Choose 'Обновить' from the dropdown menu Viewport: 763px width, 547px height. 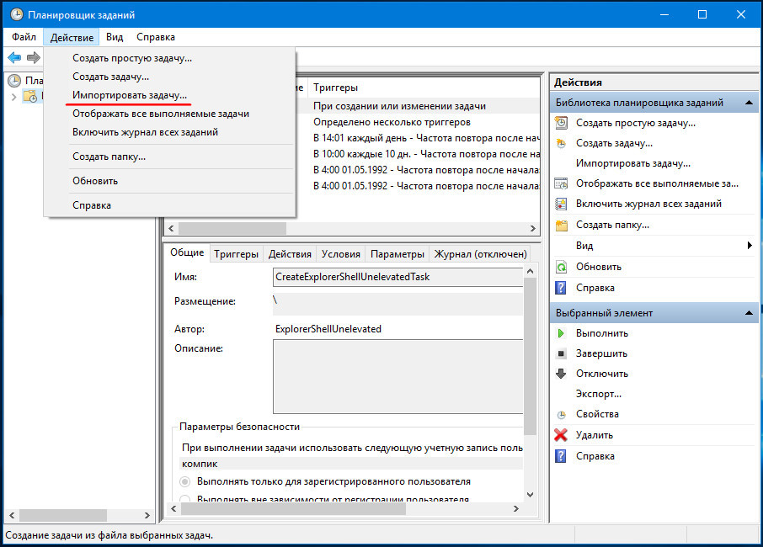pos(170,181)
